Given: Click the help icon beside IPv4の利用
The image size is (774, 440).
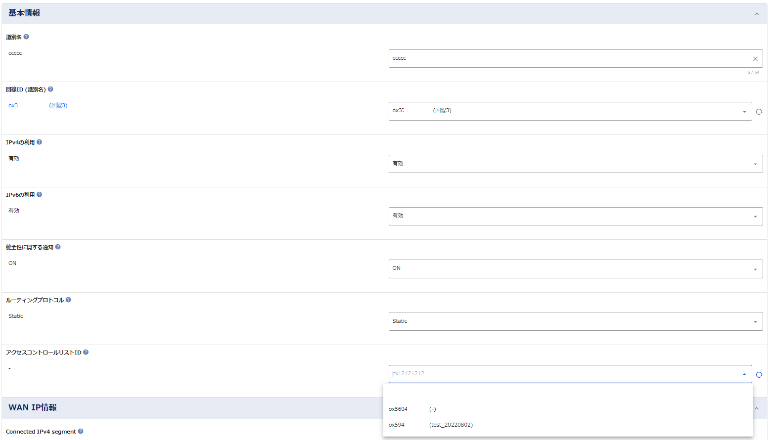Looking at the screenshot, I should tap(40, 142).
